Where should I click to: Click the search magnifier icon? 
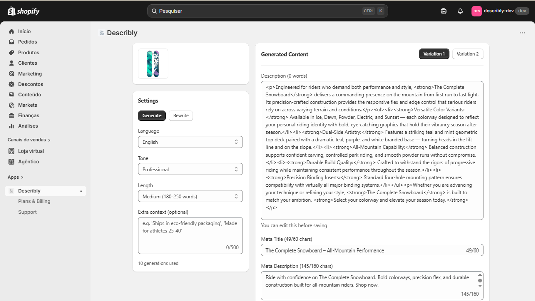154,11
